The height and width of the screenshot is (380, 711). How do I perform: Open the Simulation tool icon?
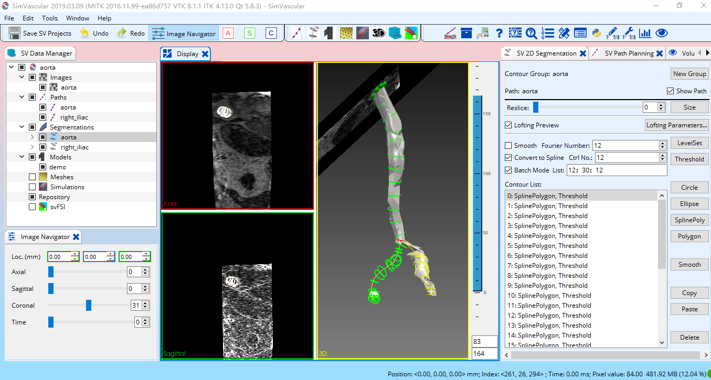click(x=362, y=33)
